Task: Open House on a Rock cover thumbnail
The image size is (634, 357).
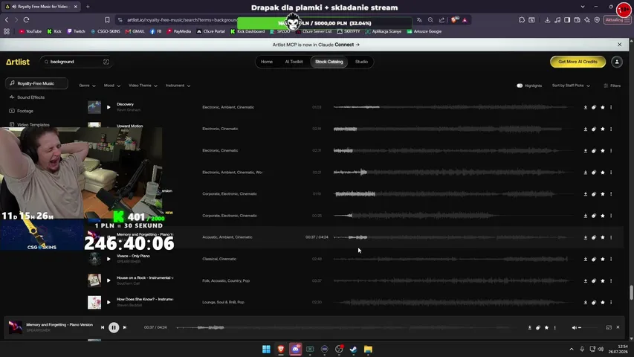Action: pyautogui.click(x=94, y=280)
